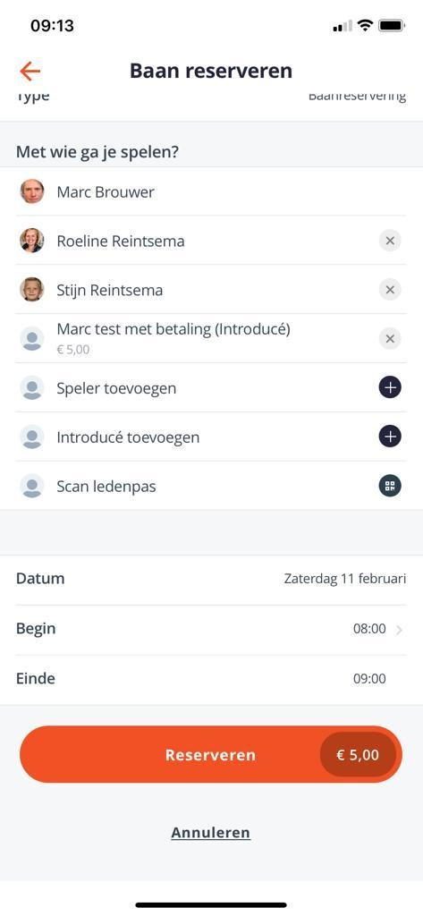Tap Stijn Reintsema's avatar photo
Viewport: 423px width, 916px height.
(32, 290)
